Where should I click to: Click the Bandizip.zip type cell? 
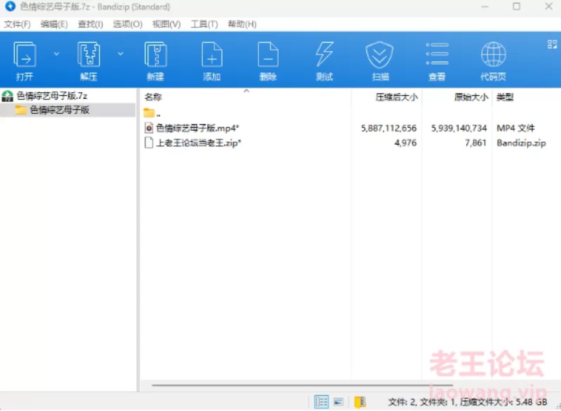click(x=521, y=143)
